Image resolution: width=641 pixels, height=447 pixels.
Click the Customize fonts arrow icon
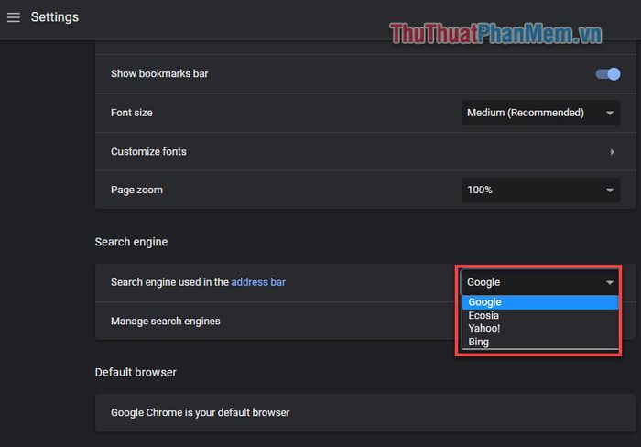612,151
